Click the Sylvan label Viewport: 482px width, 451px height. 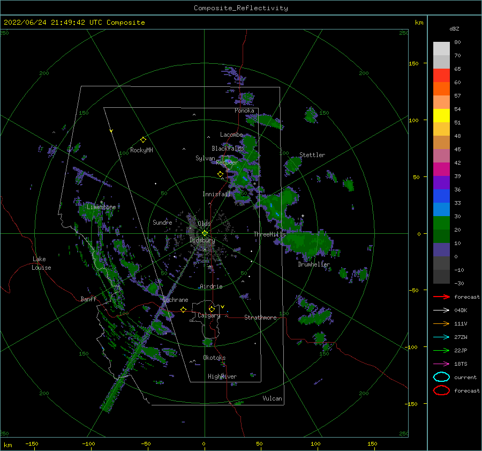tap(205, 158)
